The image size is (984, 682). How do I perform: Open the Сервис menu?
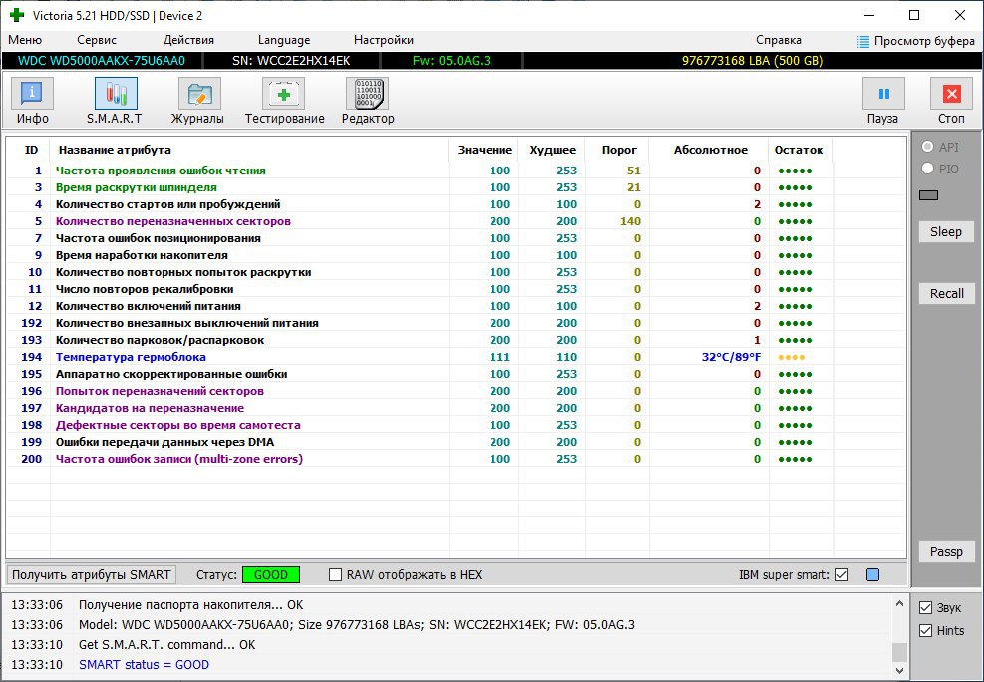point(97,40)
